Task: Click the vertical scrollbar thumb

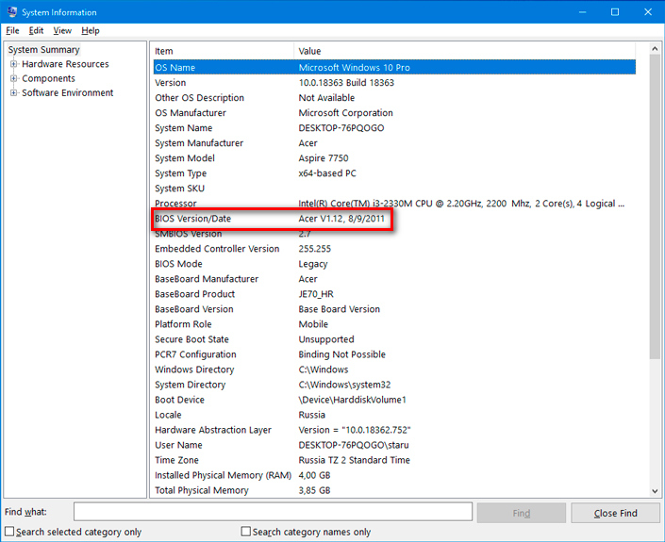Action: coord(655,206)
